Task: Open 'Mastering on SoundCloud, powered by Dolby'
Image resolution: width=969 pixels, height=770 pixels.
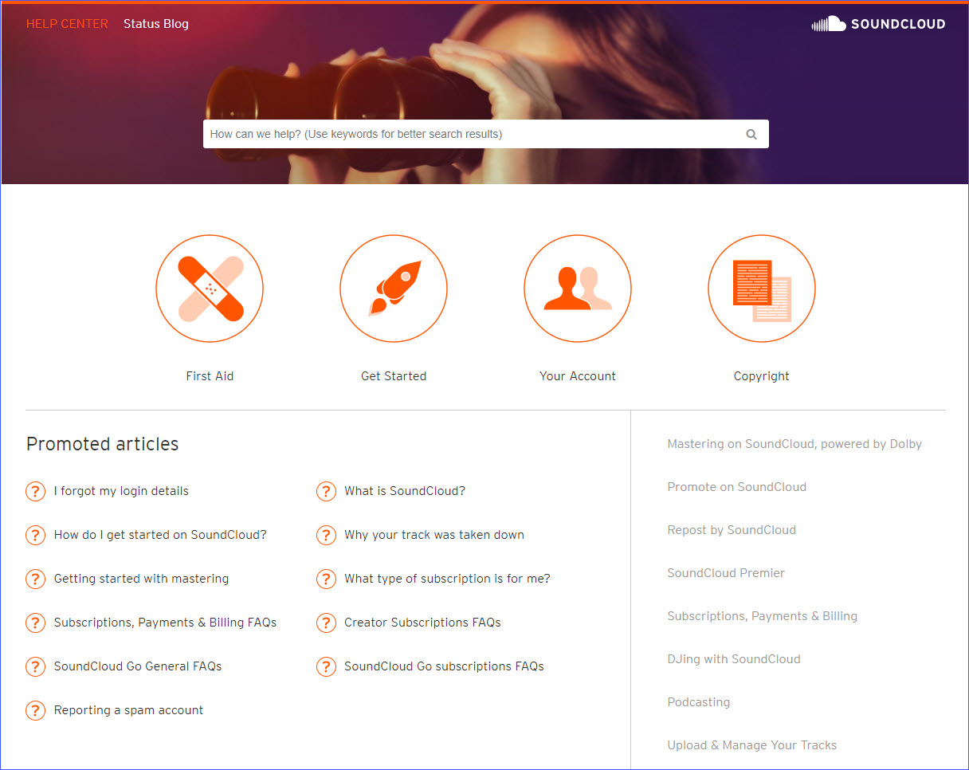Action: (794, 444)
